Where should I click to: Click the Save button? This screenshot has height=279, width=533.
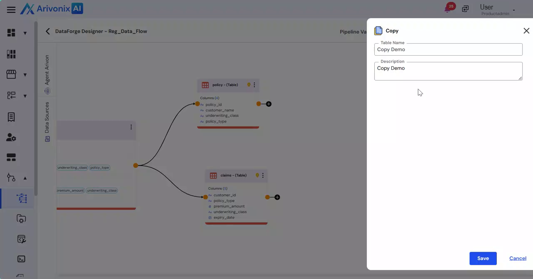pos(483,258)
